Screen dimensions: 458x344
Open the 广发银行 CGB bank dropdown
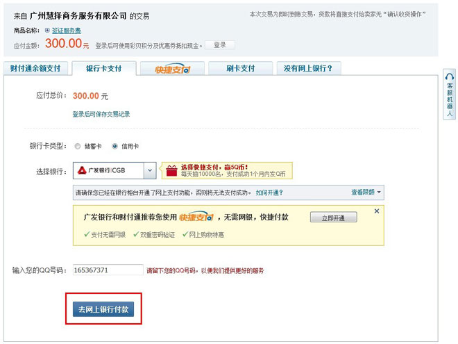pos(114,170)
